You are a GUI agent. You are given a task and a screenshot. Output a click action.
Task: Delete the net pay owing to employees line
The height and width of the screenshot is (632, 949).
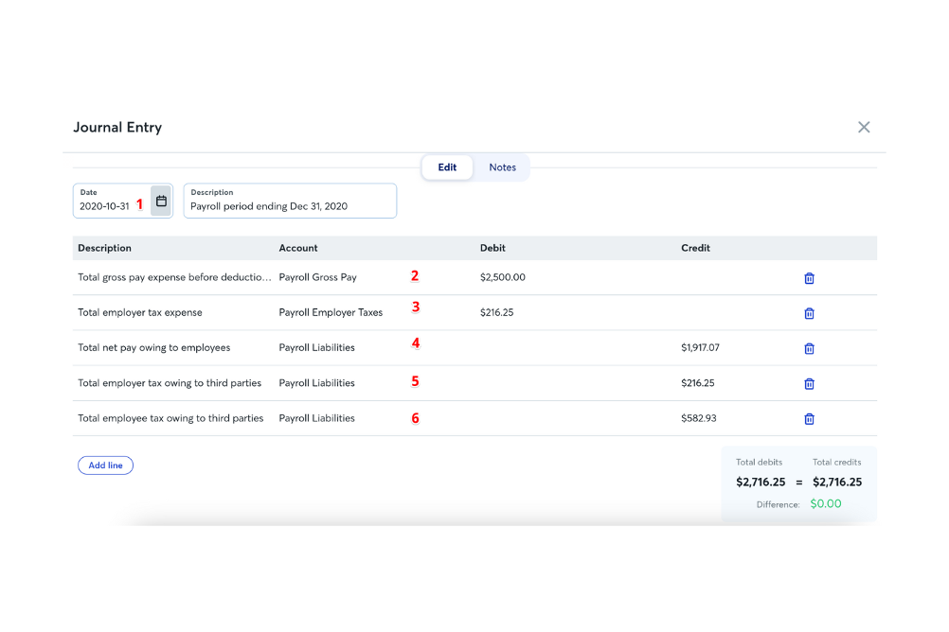click(809, 348)
